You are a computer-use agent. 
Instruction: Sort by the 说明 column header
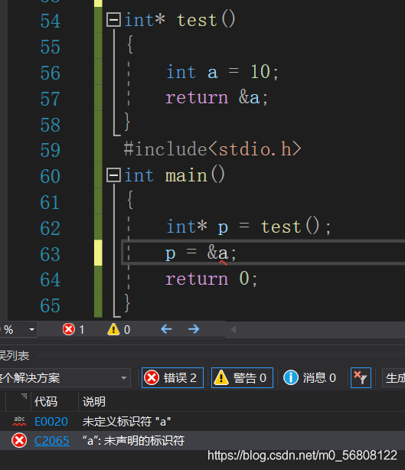pyautogui.click(x=94, y=401)
